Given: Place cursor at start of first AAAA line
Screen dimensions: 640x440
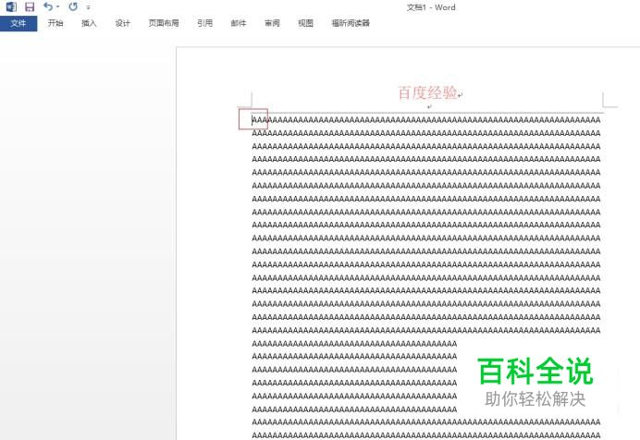Looking at the screenshot, I should pos(252,120).
